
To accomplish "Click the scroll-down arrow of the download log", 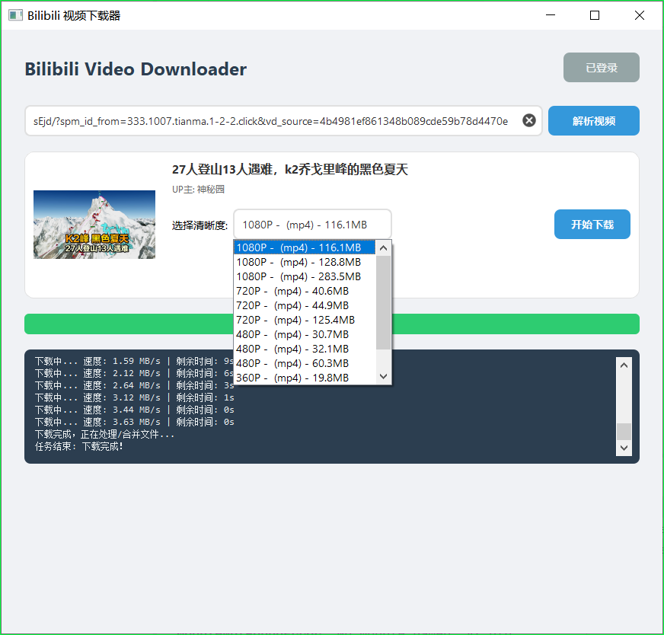I will 624,448.
